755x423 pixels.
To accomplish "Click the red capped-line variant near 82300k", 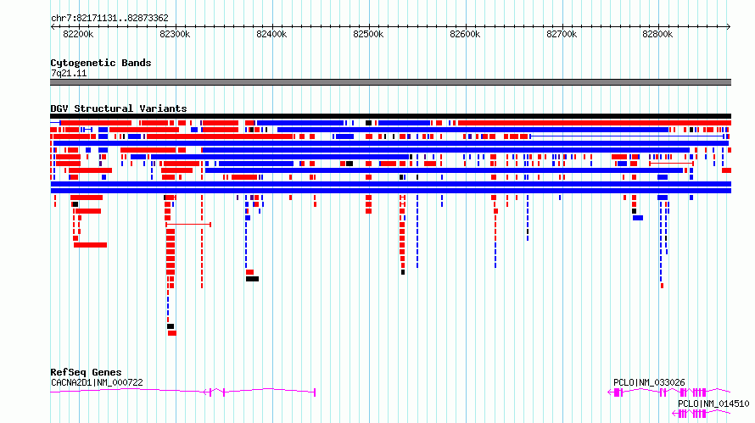I will click(188, 225).
